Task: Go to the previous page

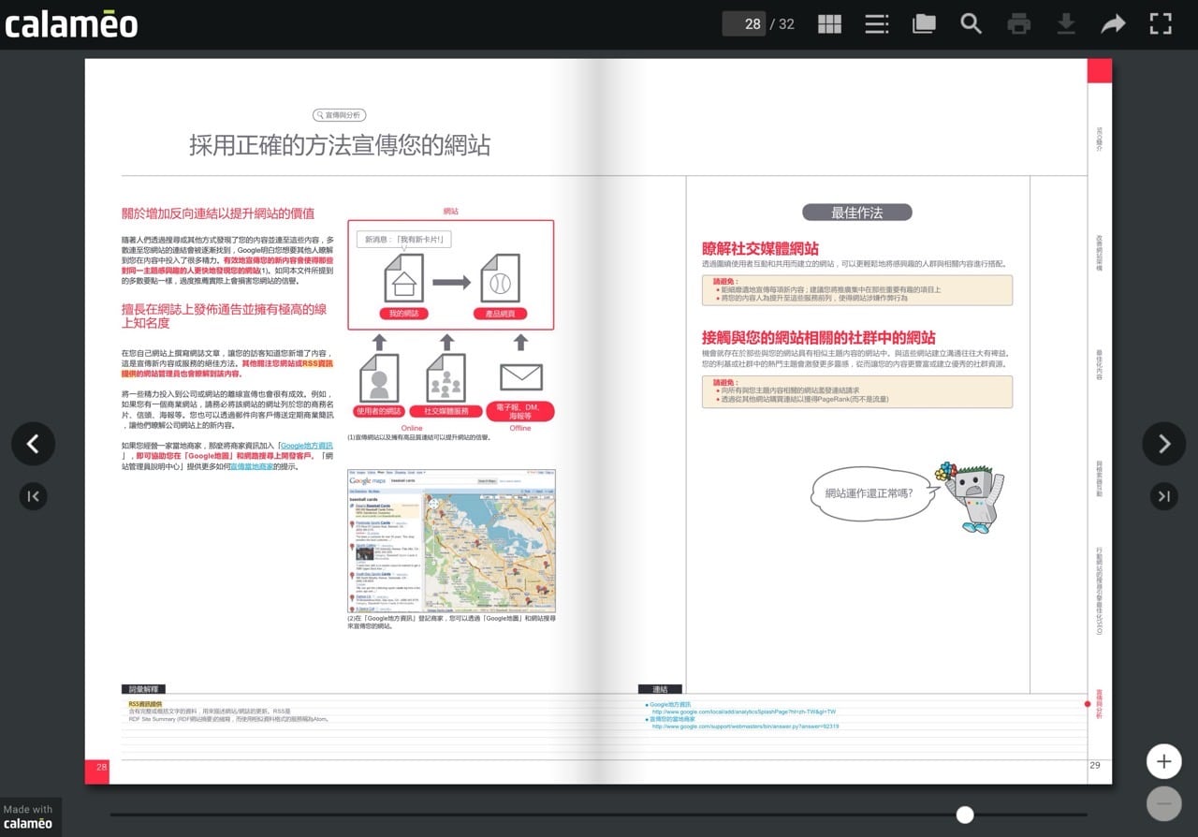Action: point(33,444)
